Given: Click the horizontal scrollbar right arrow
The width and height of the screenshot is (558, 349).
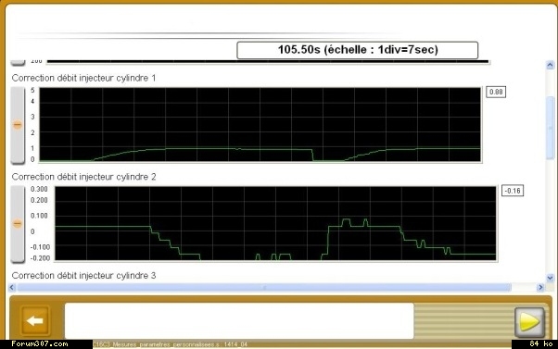Looking at the screenshot, I should (x=540, y=287).
